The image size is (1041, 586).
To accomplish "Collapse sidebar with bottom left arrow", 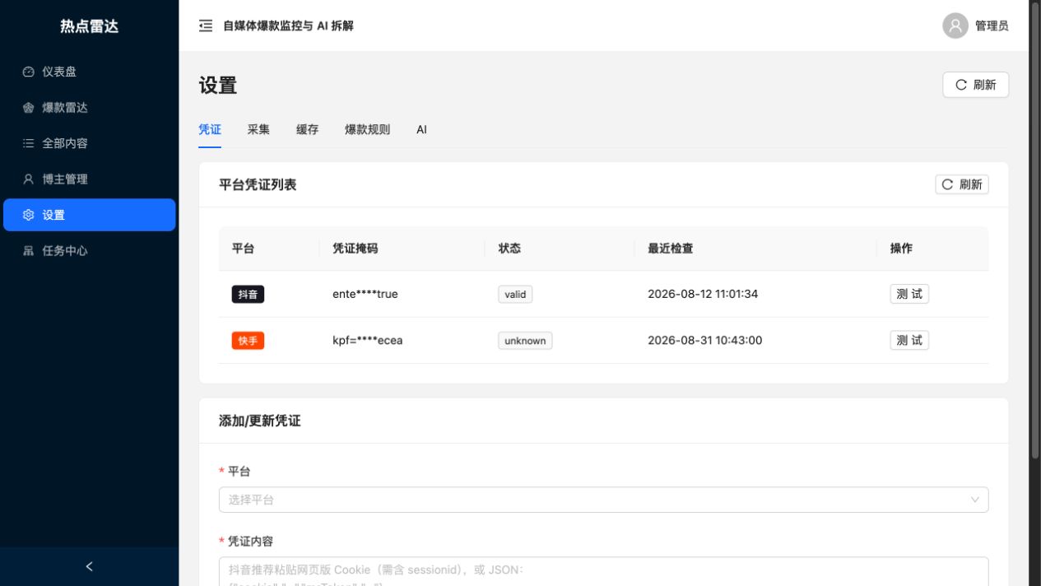I will [x=89, y=566].
